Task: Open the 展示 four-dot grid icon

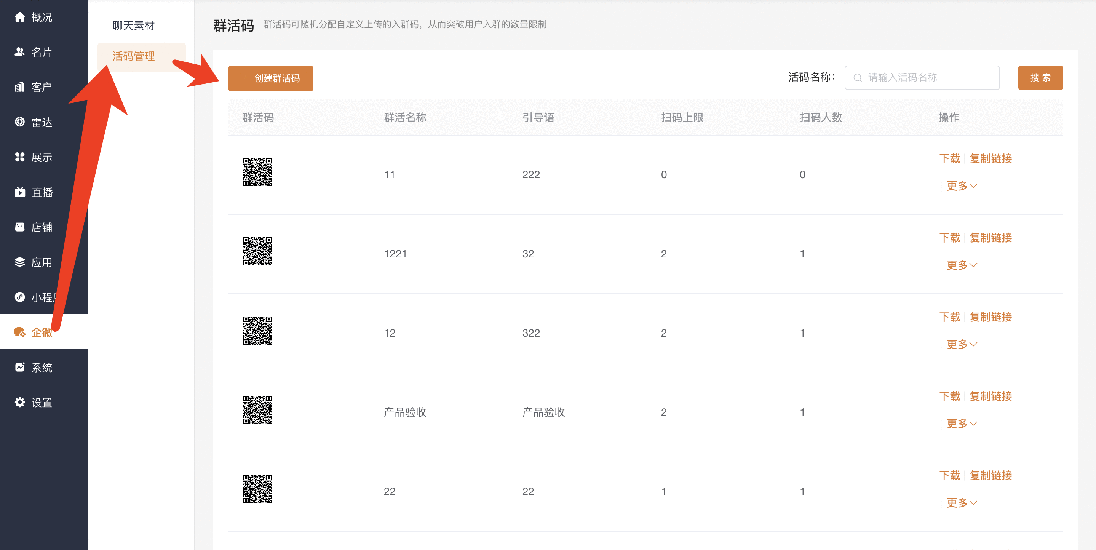Action: click(19, 157)
